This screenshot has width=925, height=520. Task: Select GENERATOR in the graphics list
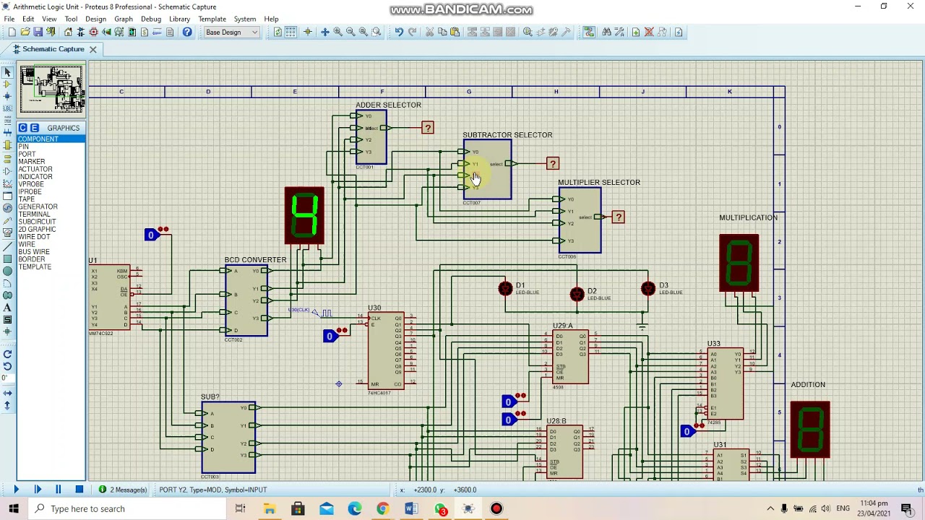51,207
